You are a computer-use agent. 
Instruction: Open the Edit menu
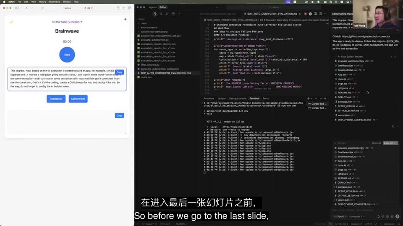coord(26,2)
